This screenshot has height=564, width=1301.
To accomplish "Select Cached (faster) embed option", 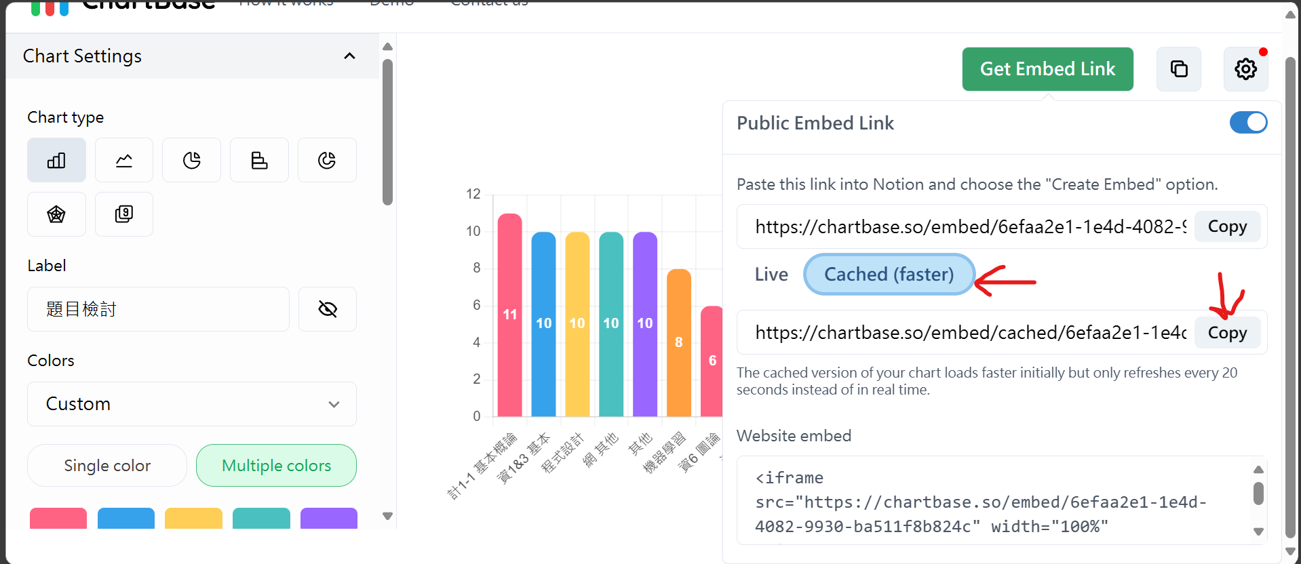I will click(x=889, y=274).
